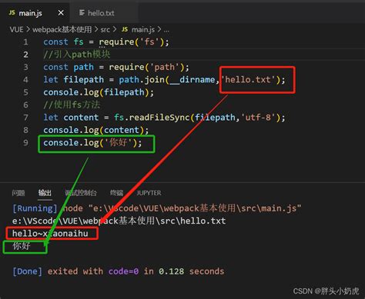
Task: Click the main.js path in Running output line
Action: click(x=195, y=208)
